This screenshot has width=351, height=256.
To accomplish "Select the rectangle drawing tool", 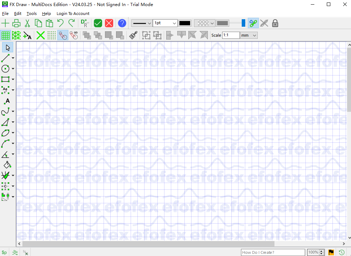I will [5, 79].
